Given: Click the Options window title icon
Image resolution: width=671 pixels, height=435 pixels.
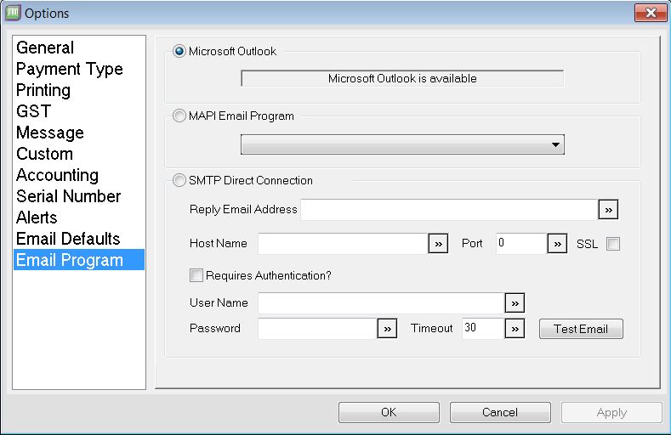Looking at the screenshot, I should (x=13, y=13).
